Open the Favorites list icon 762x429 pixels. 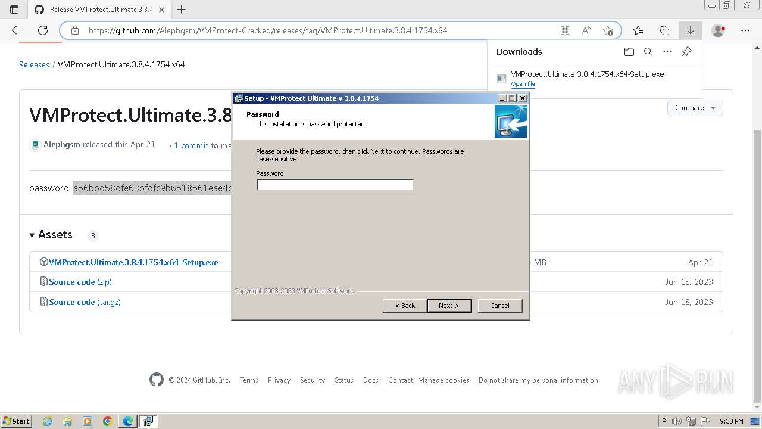click(638, 30)
